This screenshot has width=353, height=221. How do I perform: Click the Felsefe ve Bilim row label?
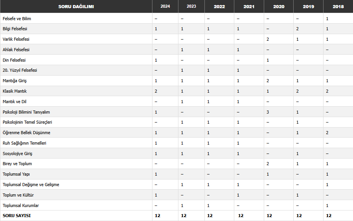[17, 19]
